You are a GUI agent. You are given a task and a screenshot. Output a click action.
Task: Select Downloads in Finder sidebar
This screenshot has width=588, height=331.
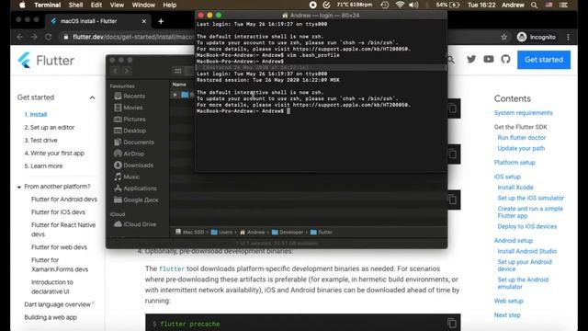point(133,165)
